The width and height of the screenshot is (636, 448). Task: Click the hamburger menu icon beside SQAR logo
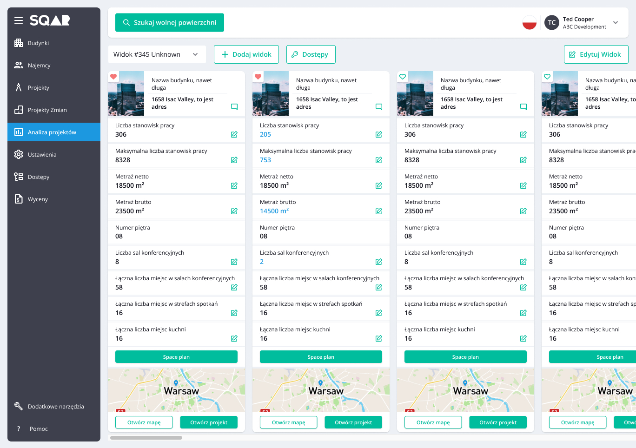pyautogui.click(x=19, y=20)
